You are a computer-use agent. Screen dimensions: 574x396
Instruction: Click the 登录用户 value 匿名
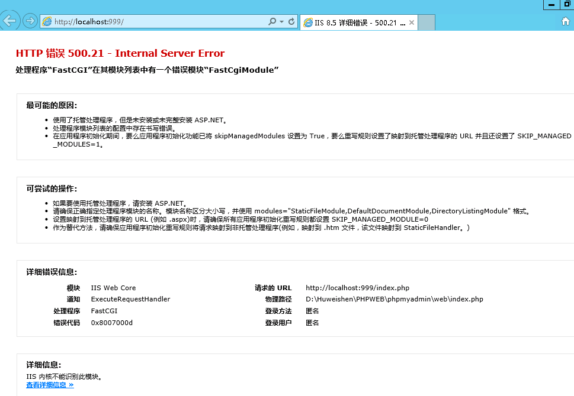312,323
